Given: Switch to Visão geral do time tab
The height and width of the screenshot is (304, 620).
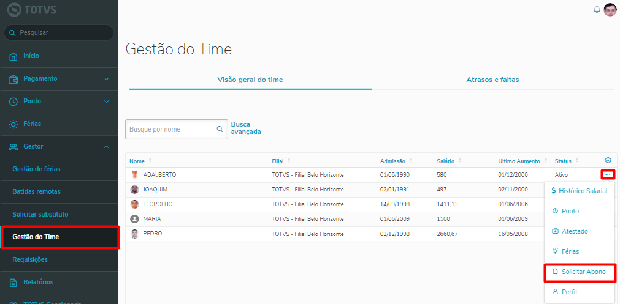Looking at the screenshot, I should tap(250, 80).
